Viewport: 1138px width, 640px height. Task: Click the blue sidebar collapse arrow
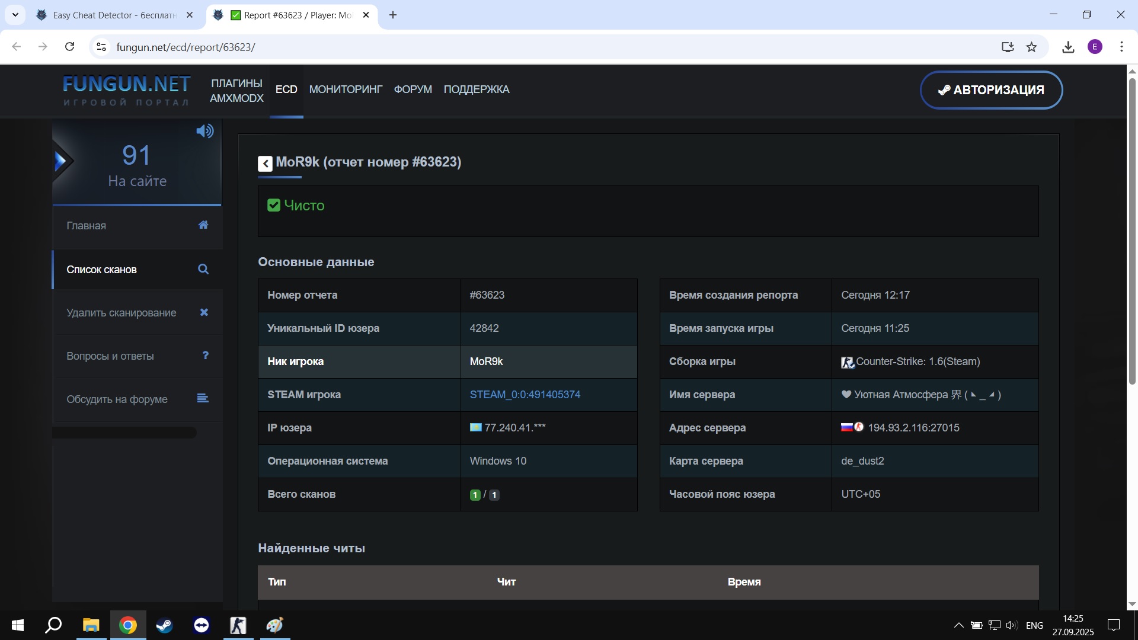(61, 161)
